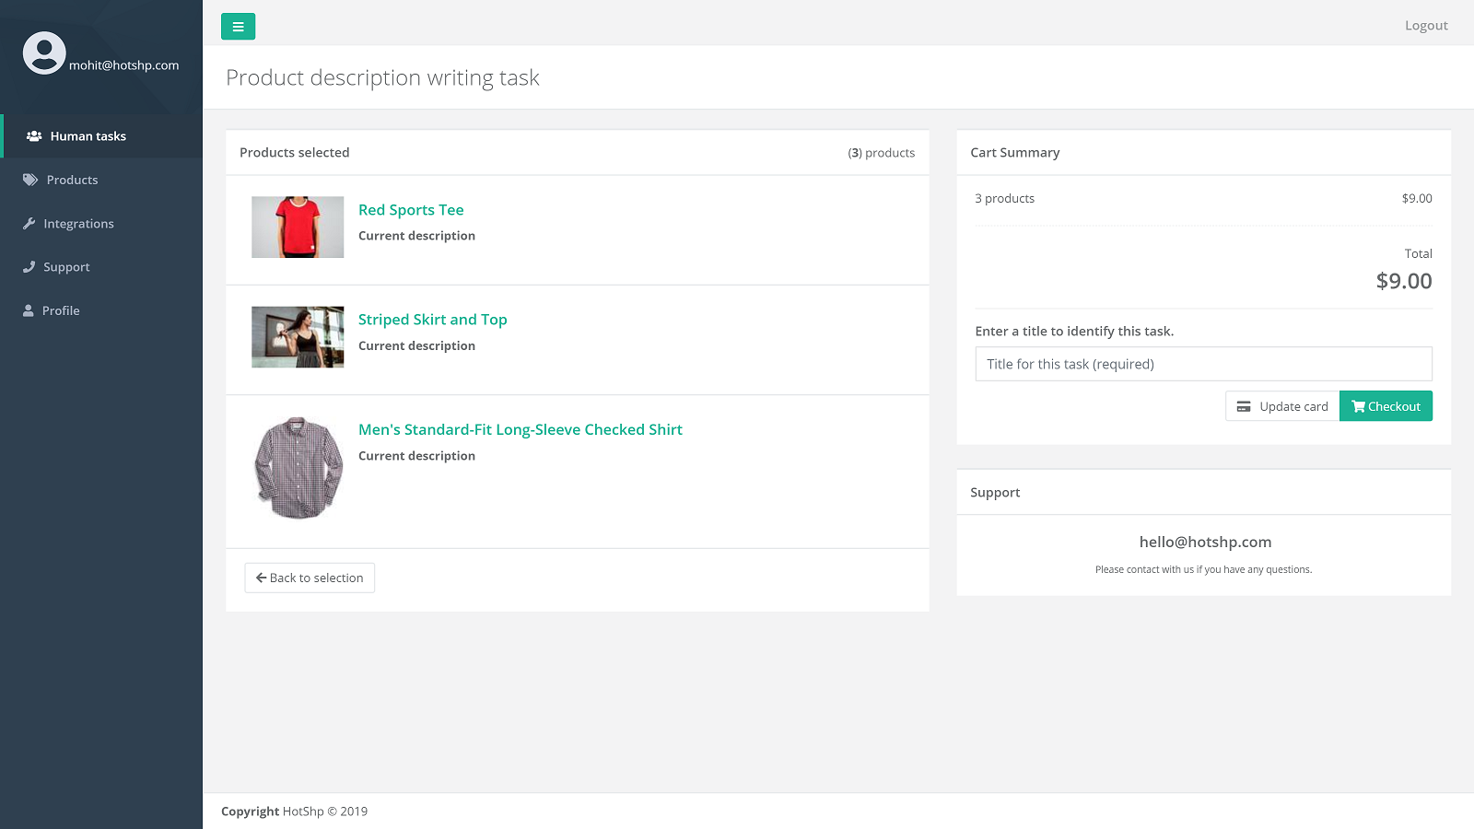Click the Products tags icon
Screen dimensions: 1474x829
[x=30, y=180]
